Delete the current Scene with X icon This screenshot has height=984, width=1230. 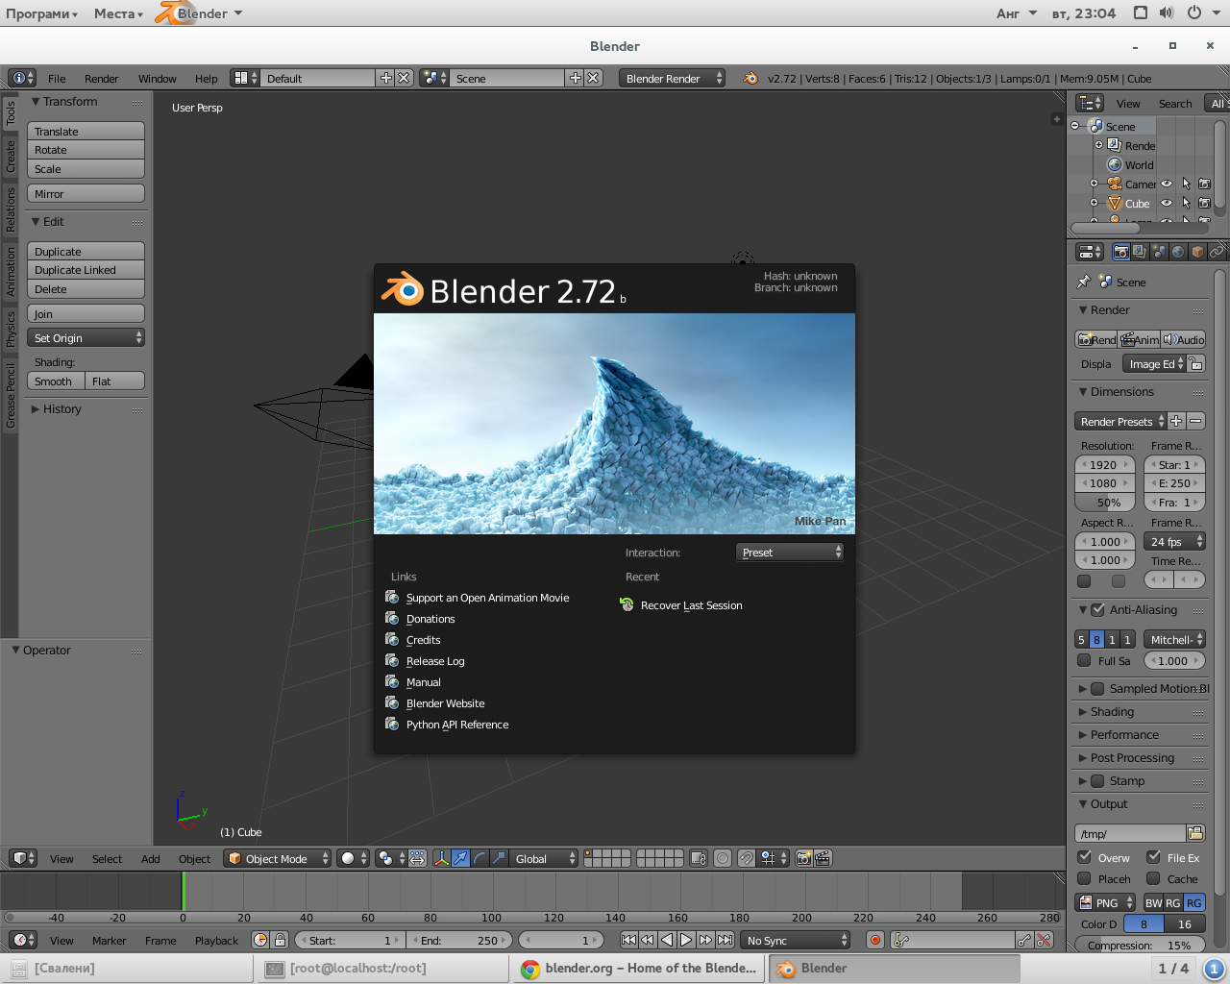593,78
